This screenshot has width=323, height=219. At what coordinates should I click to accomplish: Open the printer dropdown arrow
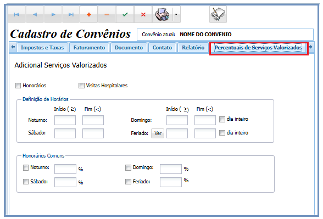click(x=176, y=14)
